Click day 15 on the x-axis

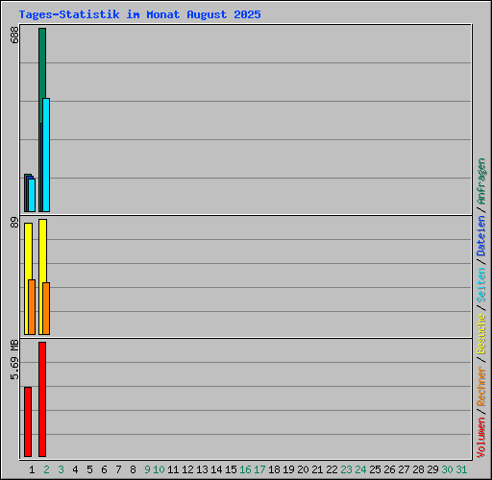tap(231, 469)
